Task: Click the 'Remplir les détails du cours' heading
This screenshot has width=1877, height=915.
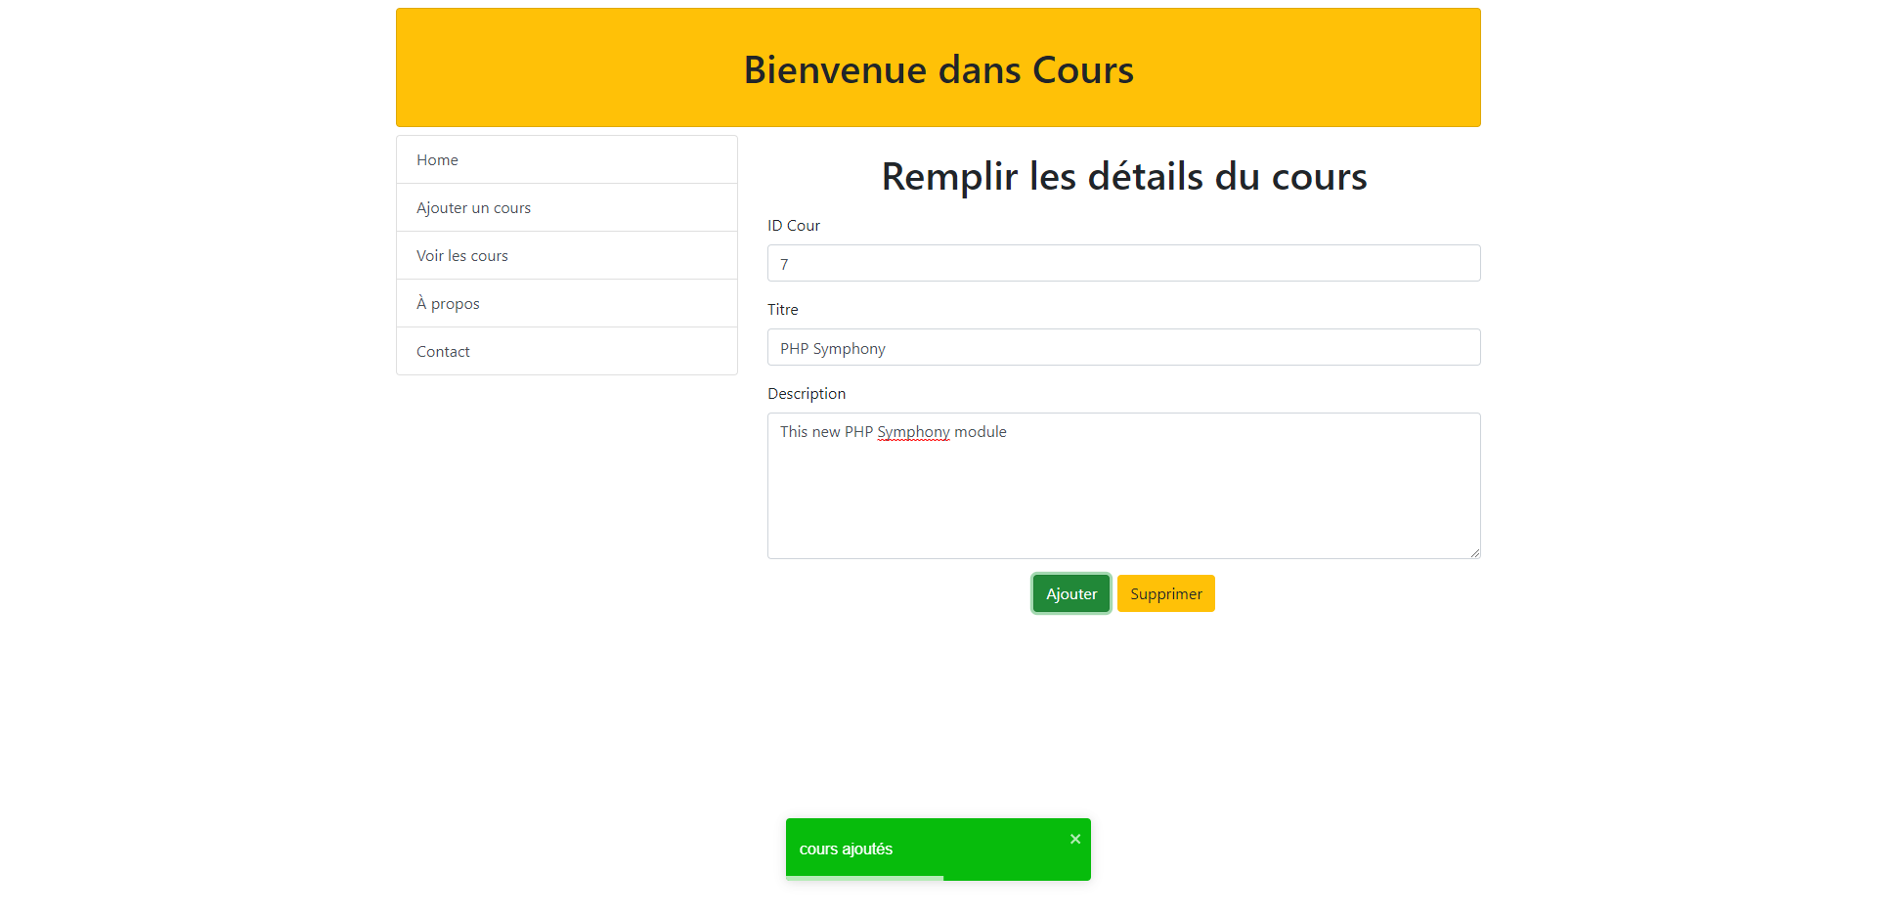Action: click(x=1123, y=177)
